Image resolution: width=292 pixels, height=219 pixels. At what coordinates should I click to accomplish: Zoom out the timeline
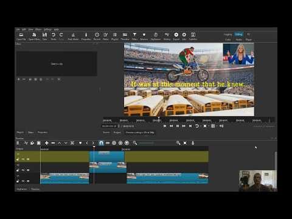[135, 143]
